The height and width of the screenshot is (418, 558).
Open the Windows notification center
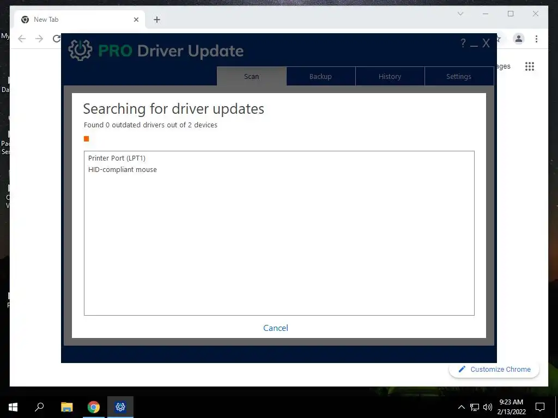(x=540, y=407)
